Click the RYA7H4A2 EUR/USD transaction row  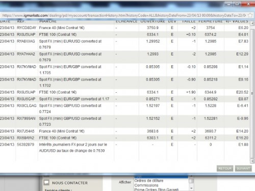(125, 57)
